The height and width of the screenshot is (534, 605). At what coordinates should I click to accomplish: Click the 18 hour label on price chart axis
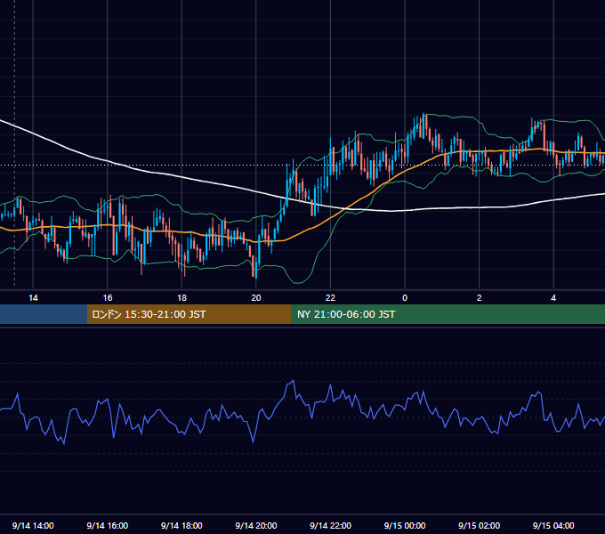pyautogui.click(x=181, y=298)
